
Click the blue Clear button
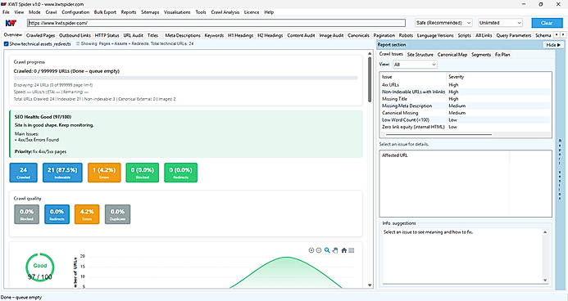(x=547, y=23)
